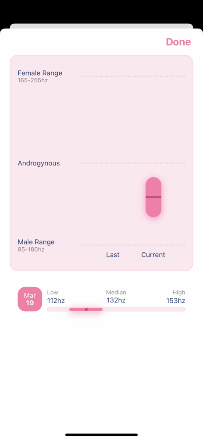
Task: Click the median line inside the capsule
Action: pos(153,197)
